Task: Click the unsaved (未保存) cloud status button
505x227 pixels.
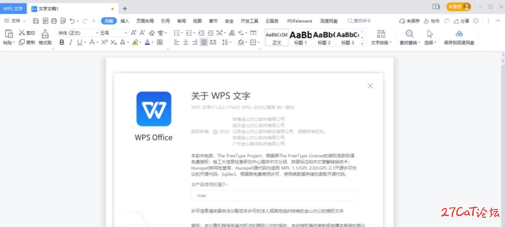Action: coord(409,21)
